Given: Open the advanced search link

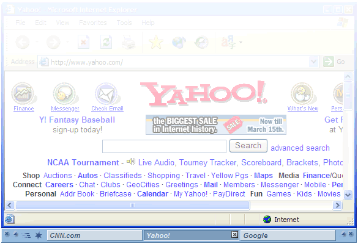Looking at the screenshot, I should point(300,148).
